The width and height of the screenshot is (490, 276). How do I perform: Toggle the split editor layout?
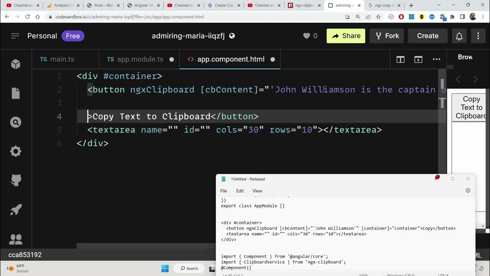click(x=400, y=59)
